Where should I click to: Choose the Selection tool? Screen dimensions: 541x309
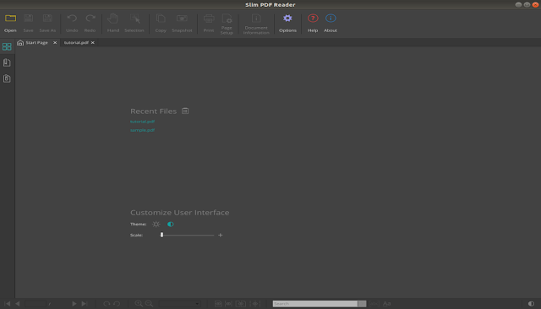pyautogui.click(x=134, y=19)
